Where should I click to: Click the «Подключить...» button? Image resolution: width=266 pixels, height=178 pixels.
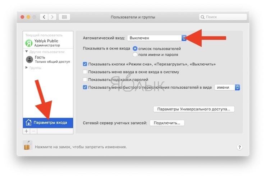[167, 123]
